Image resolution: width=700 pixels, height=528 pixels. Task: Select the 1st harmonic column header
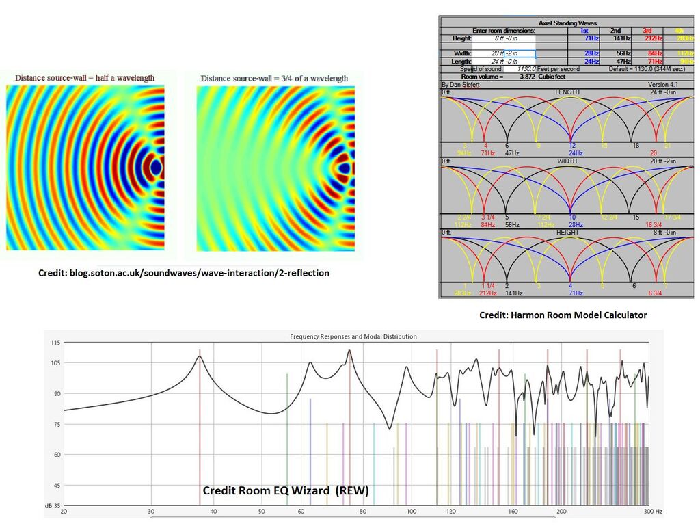pos(584,31)
